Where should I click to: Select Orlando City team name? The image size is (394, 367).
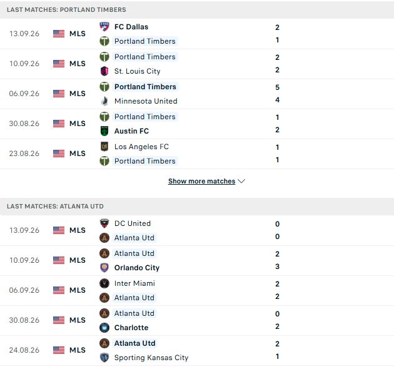coord(137,268)
